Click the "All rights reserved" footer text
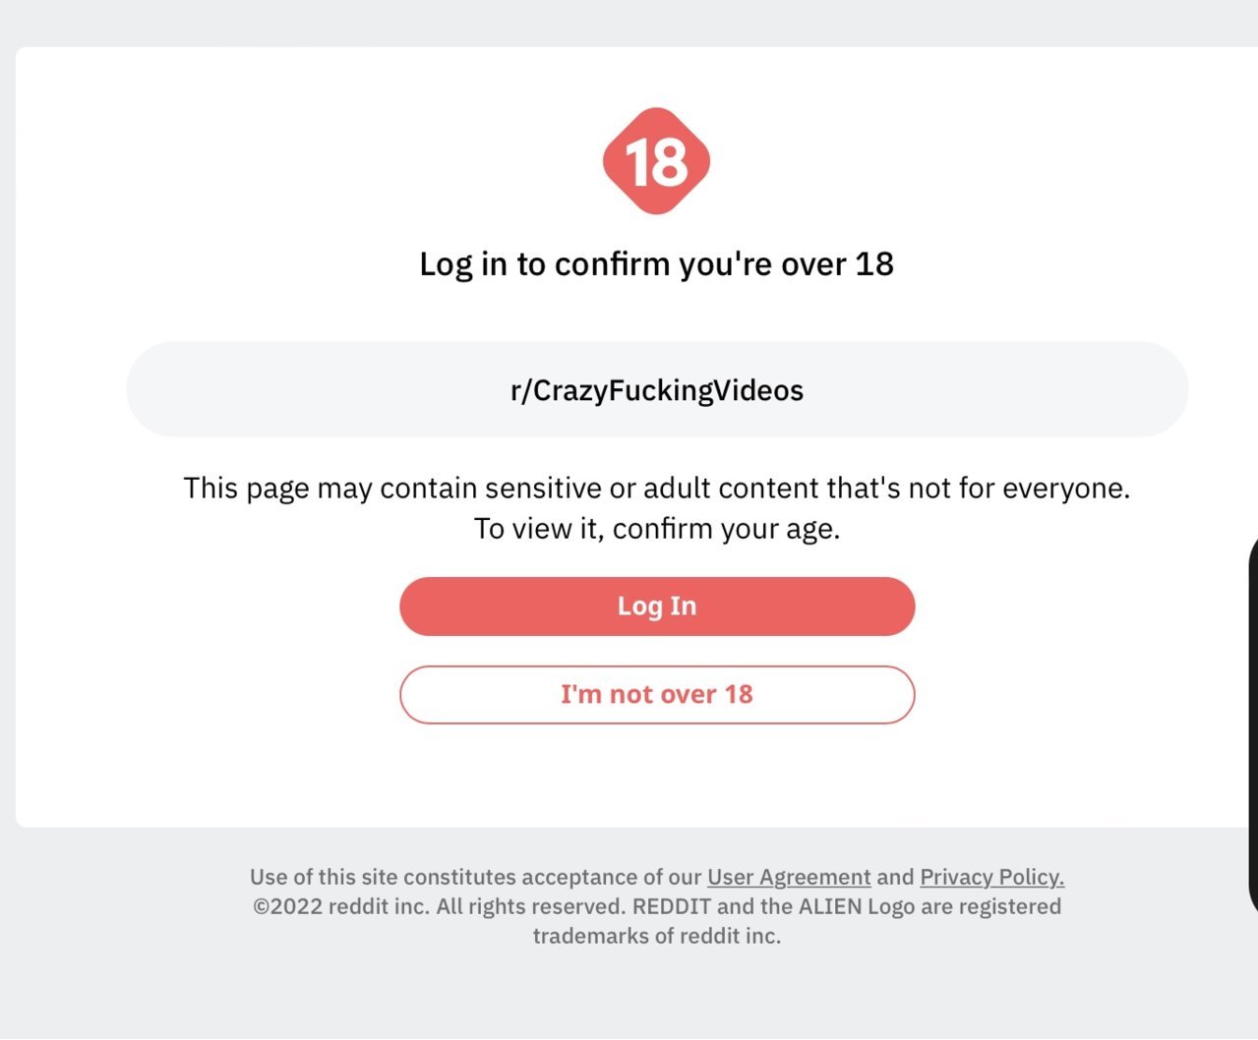Viewport: 1258px width, 1040px height. (531, 906)
